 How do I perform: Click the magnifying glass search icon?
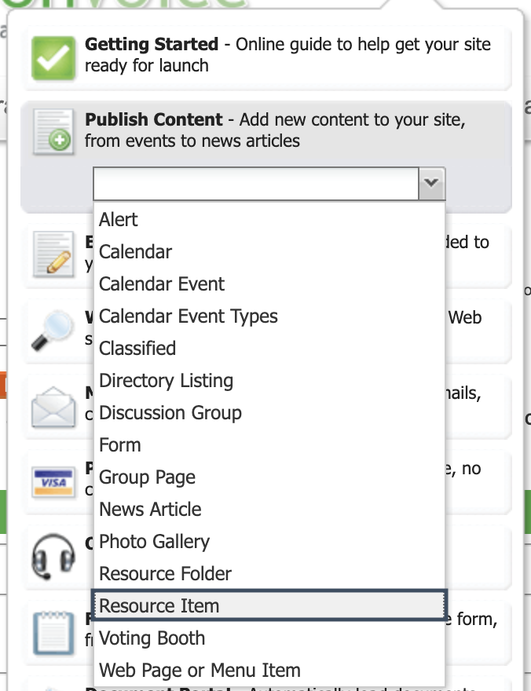click(x=52, y=331)
